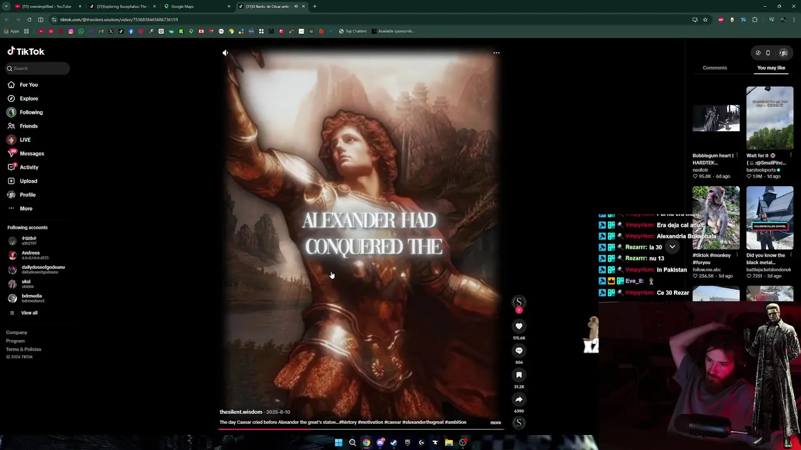
Task: Open comments via speech bubble icon
Action: click(519, 351)
